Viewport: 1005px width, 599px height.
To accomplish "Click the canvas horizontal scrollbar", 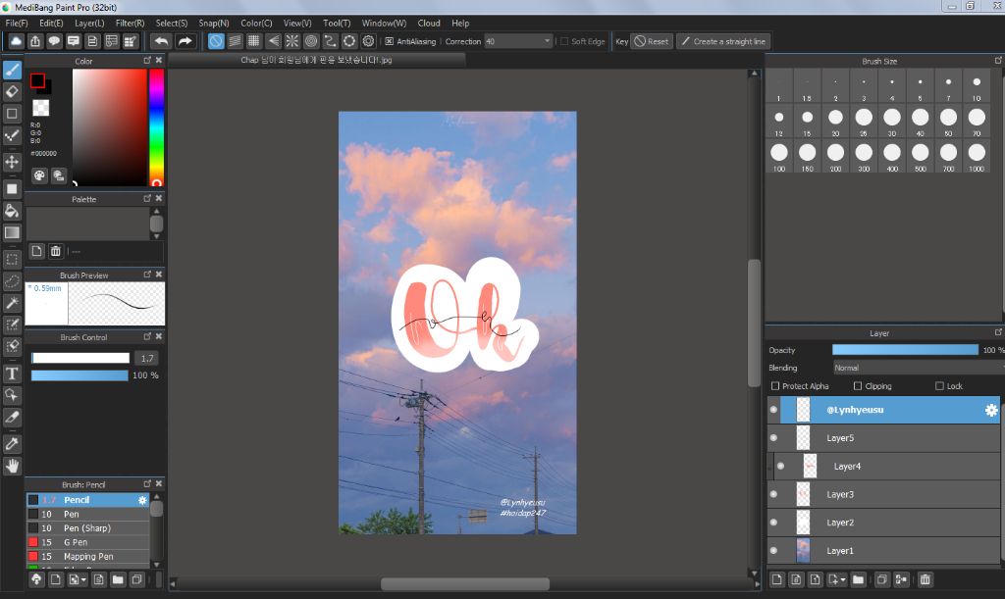I will coord(464,583).
